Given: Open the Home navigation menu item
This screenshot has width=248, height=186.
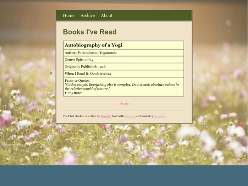Looking at the screenshot, I should [68, 16].
